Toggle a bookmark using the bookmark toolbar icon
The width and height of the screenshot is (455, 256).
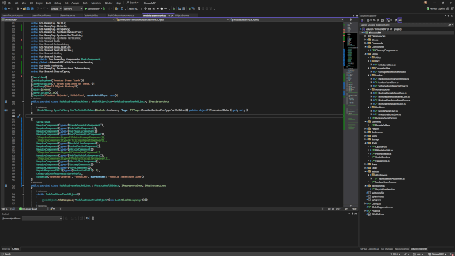pos(199,9)
